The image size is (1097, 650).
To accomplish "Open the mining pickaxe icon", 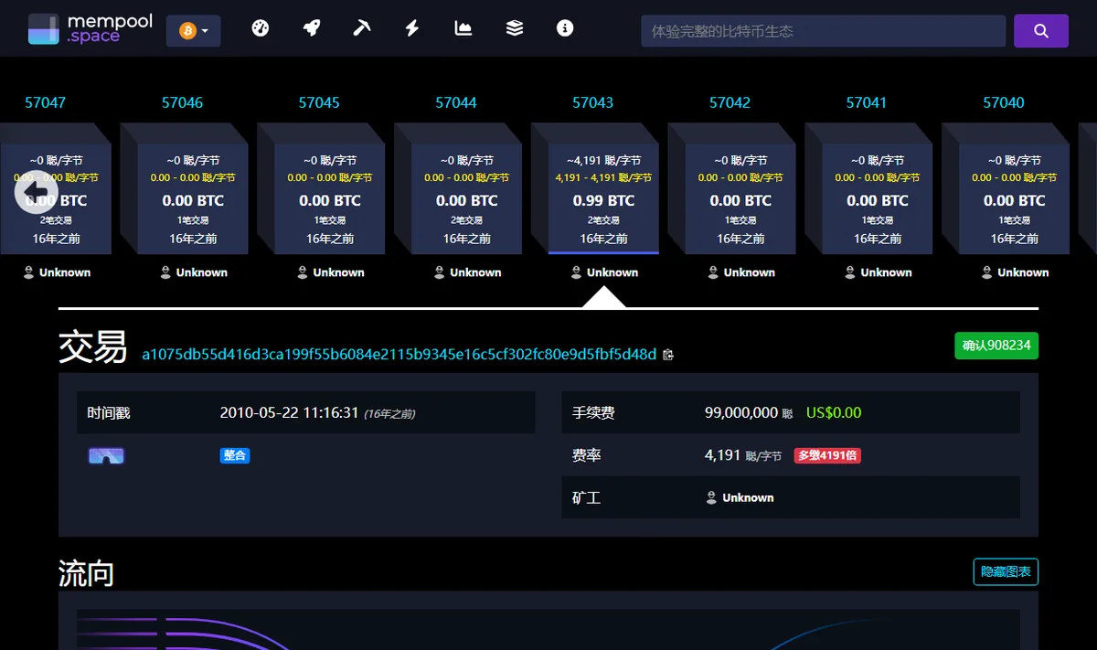I will (x=362, y=28).
